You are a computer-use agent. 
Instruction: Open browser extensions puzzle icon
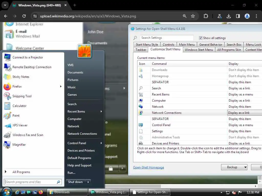pos(206,16)
